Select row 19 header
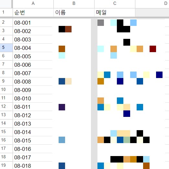 coord(6,165)
